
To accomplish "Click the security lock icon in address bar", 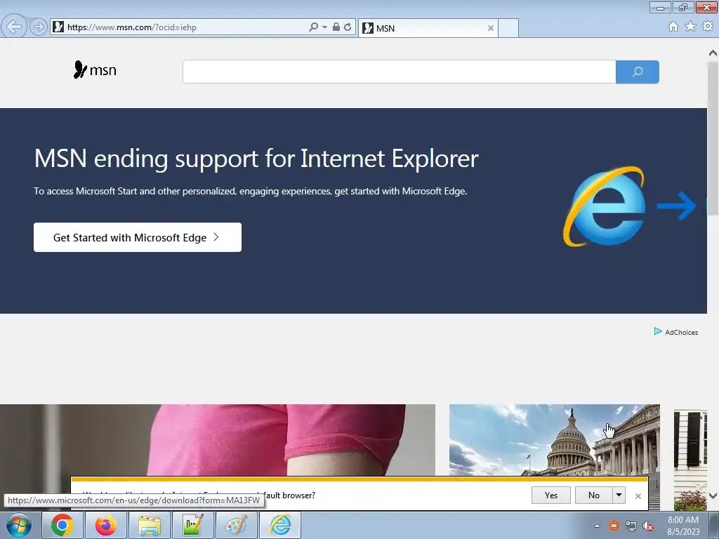I will point(336,27).
